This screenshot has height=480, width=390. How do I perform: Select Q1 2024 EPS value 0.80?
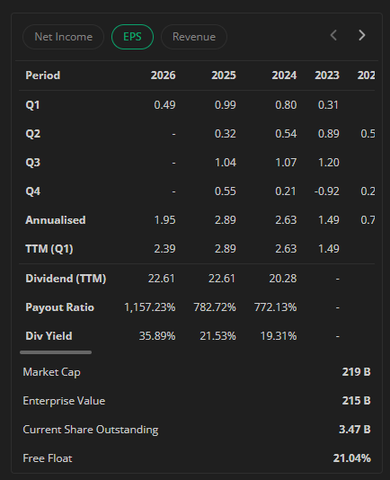(x=287, y=105)
